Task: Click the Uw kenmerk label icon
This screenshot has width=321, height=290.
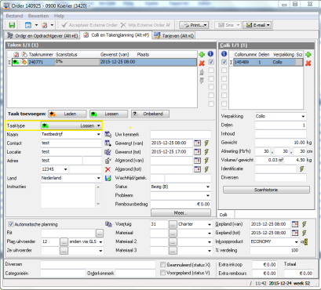Action: pos(108,134)
